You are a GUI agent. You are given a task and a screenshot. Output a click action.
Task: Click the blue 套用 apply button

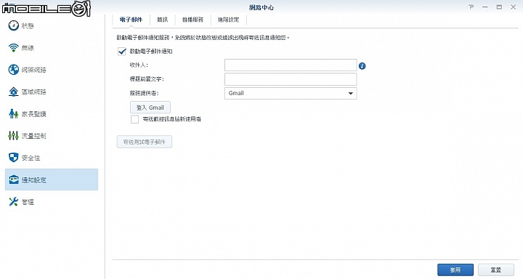click(455, 270)
